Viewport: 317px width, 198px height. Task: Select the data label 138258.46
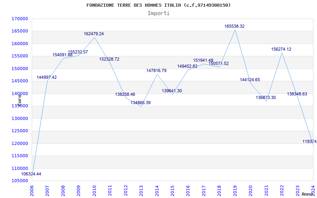pos(125,95)
